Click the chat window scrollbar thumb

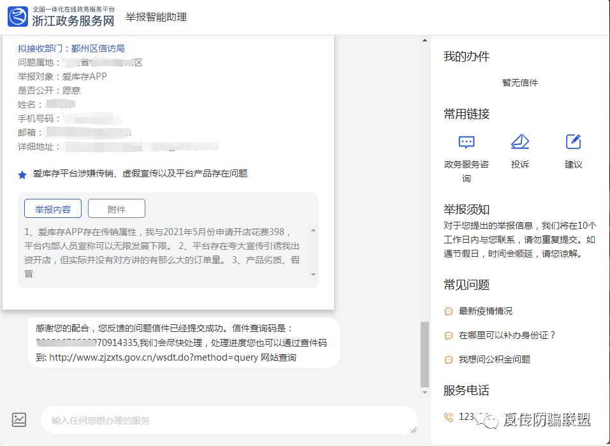(425, 354)
